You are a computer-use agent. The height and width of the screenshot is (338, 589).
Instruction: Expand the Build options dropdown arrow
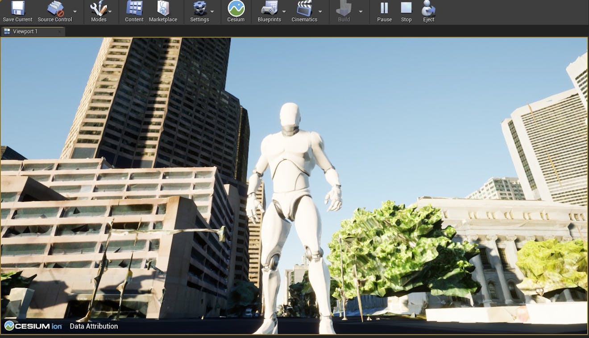pyautogui.click(x=361, y=12)
